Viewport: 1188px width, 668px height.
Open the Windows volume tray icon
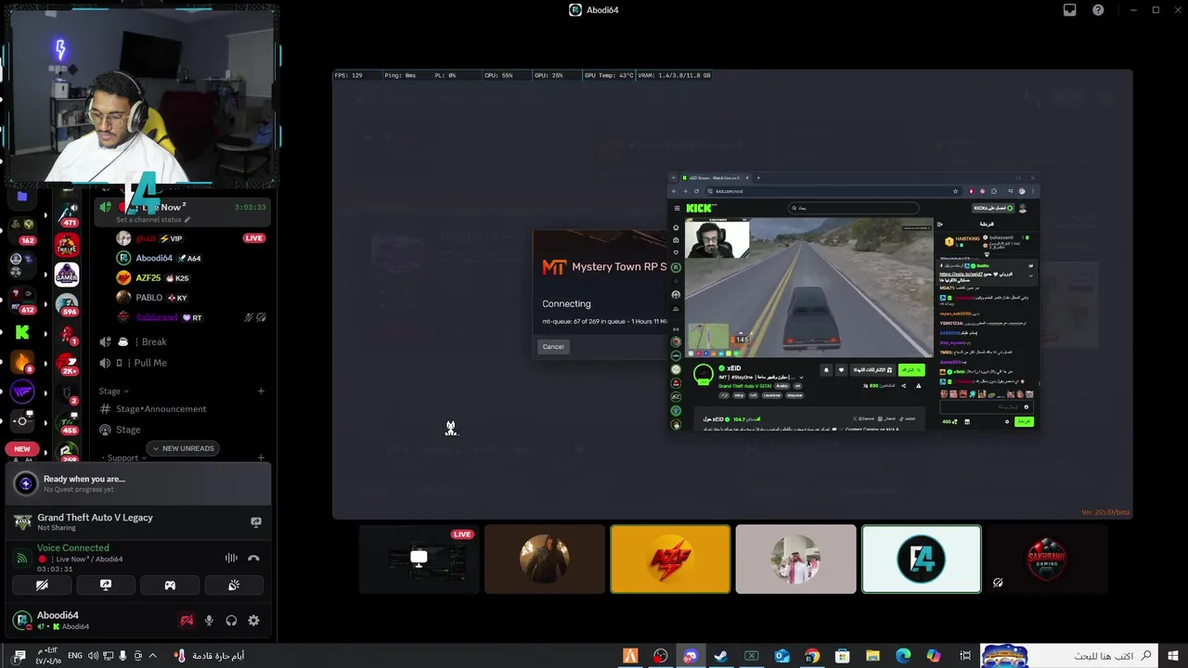(94, 656)
